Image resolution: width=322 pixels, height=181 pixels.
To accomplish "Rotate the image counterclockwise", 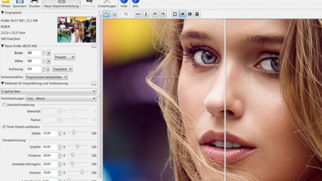I will tap(155, 14).
